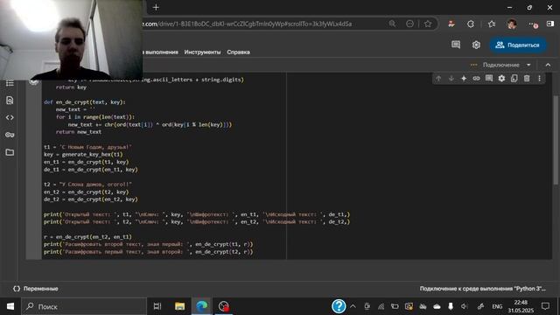This screenshot has width=560, height=315.
Task: Click the Поделиться share button
Action: click(x=518, y=45)
